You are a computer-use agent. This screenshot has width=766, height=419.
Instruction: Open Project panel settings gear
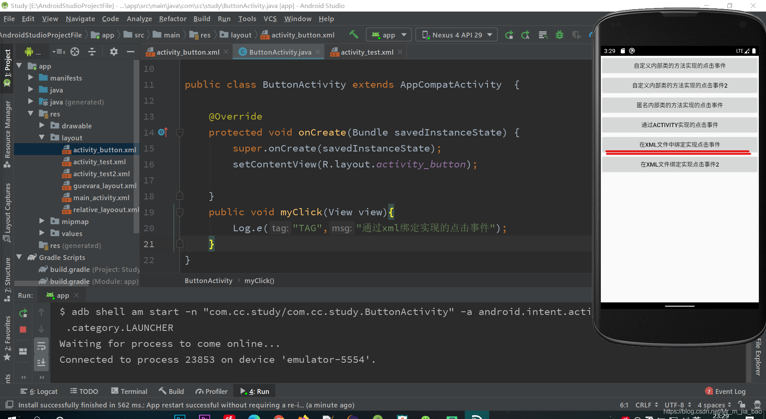[x=114, y=51]
